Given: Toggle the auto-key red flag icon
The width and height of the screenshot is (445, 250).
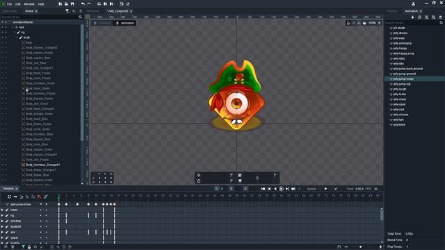Looking at the screenshot, I should pyautogui.click(x=39, y=197).
